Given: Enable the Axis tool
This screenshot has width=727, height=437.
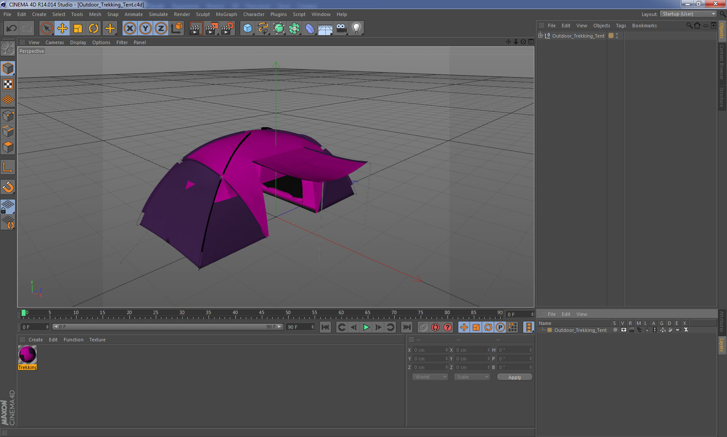Looking at the screenshot, I should click(x=8, y=167).
